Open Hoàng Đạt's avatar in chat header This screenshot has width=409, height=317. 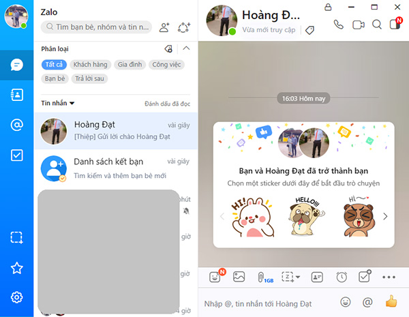(x=222, y=20)
